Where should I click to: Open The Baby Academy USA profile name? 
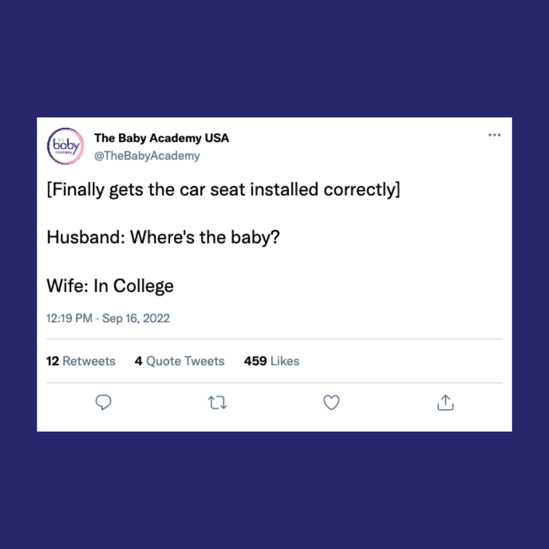pyautogui.click(x=162, y=138)
